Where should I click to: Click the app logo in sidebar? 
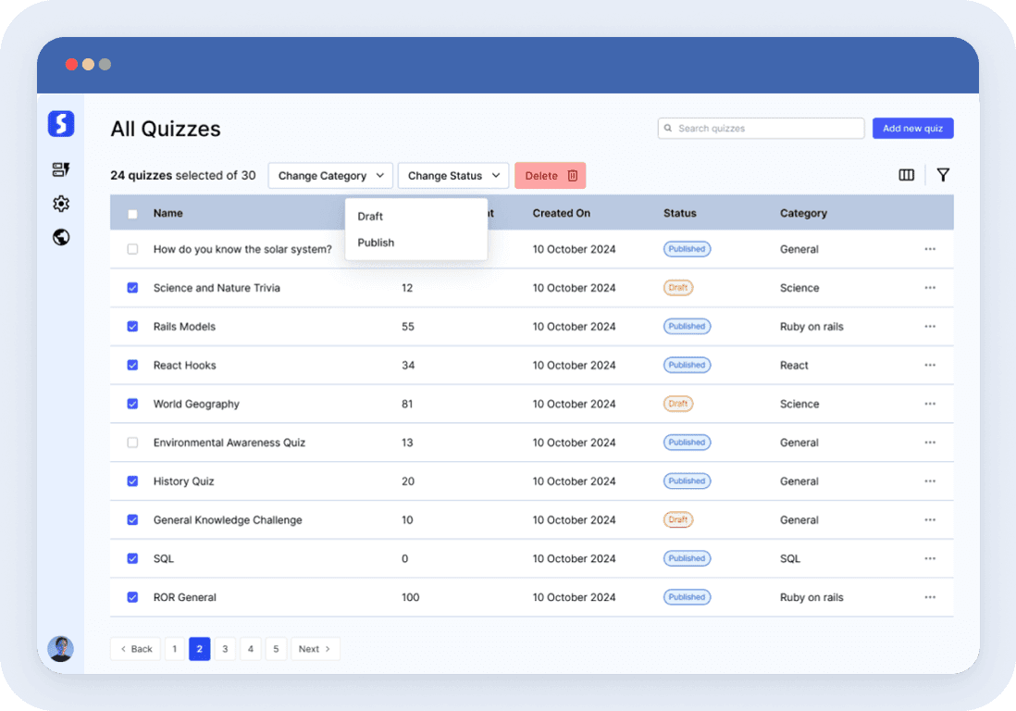[x=61, y=124]
